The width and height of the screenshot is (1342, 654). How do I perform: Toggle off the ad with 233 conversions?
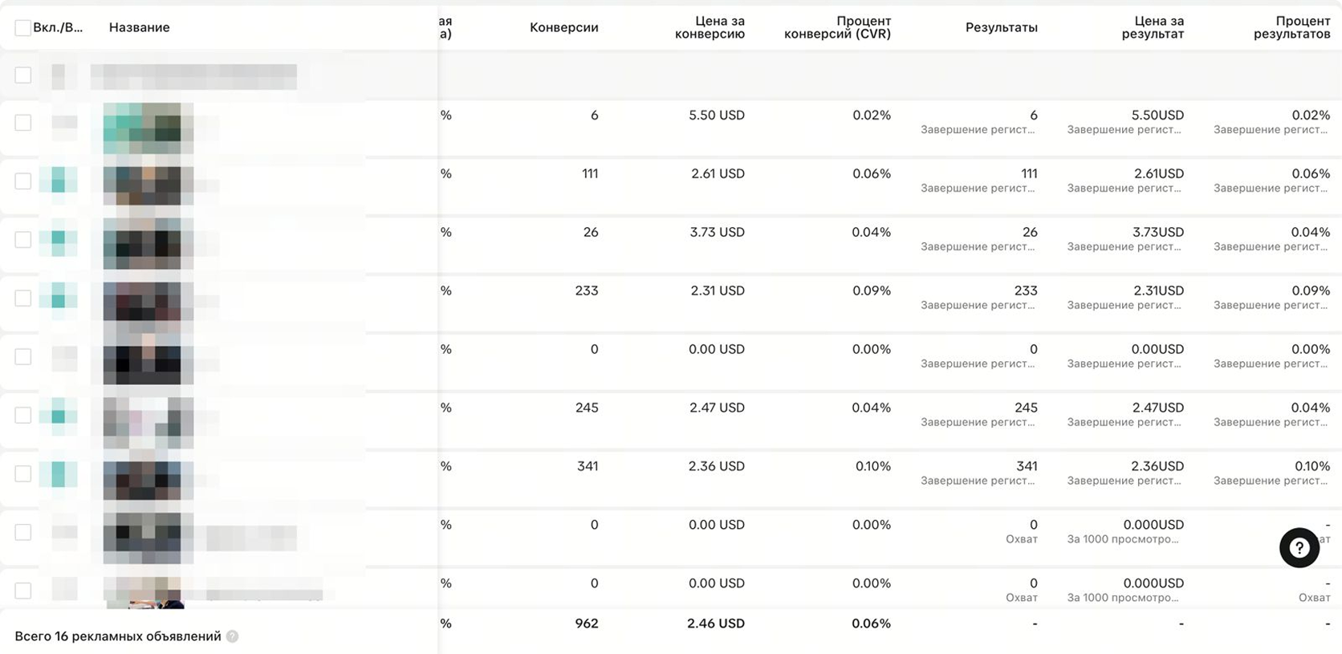tap(59, 298)
